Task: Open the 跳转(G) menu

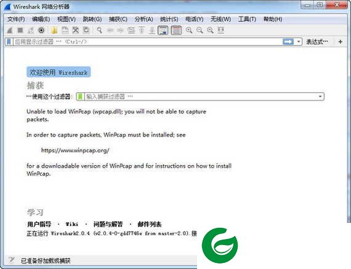Action: [92, 19]
